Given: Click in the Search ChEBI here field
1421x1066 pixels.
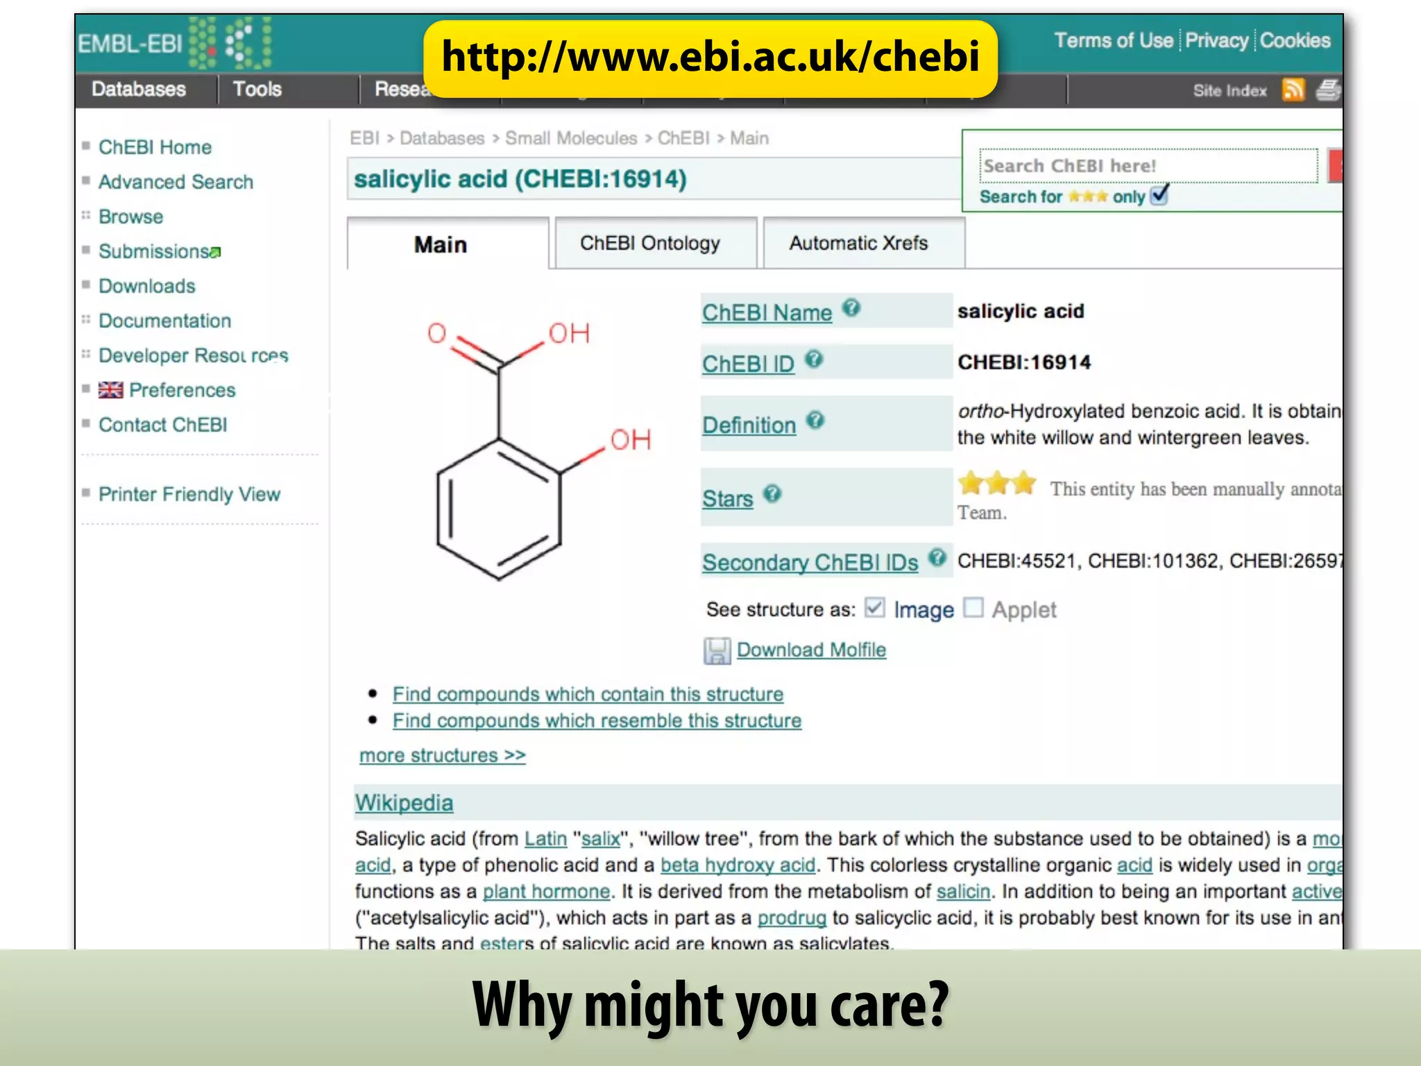Looking at the screenshot, I should point(1148,166).
